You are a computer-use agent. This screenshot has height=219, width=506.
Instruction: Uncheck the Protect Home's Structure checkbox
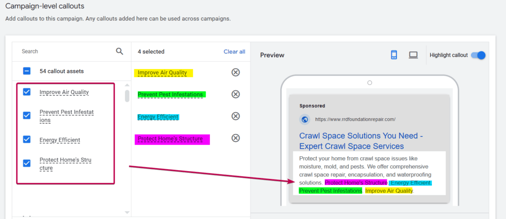click(x=27, y=162)
